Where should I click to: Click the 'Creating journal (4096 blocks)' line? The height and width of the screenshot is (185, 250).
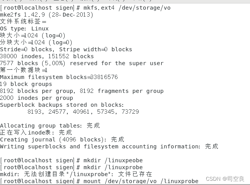click(x=62, y=140)
